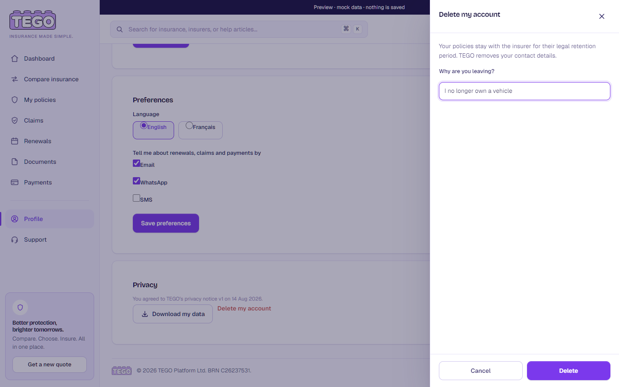
Task: Click Download my data button
Action: [173, 314]
